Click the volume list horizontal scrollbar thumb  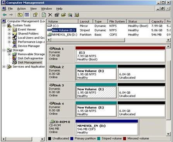click(x=88, y=40)
